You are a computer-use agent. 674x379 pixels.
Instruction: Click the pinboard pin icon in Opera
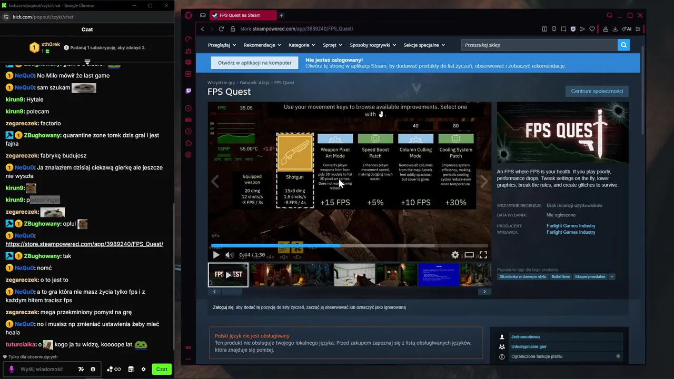[x=554, y=29]
